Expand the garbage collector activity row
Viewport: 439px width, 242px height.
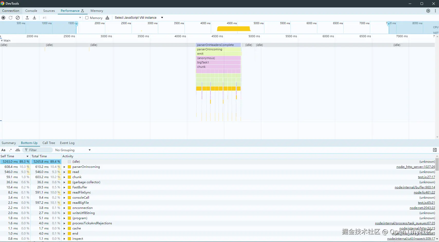coord(64,182)
